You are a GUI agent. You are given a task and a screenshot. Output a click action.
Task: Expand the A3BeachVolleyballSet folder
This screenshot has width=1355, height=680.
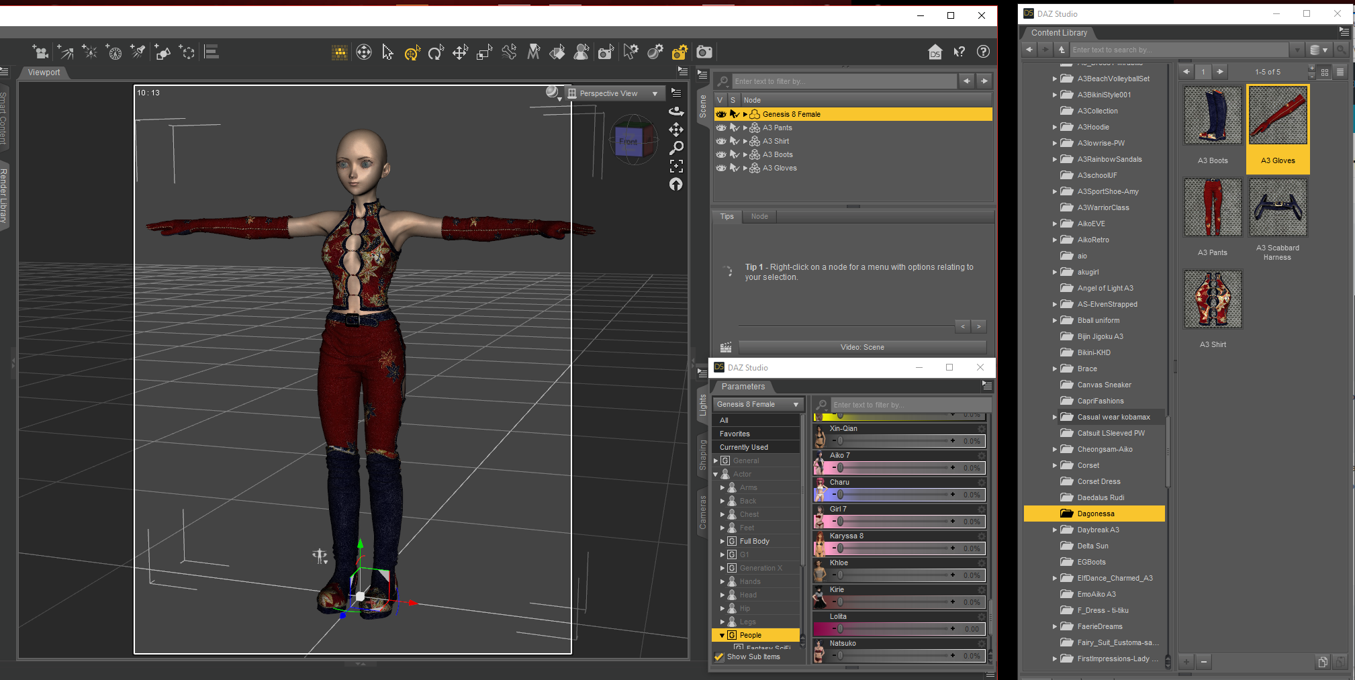click(1054, 79)
